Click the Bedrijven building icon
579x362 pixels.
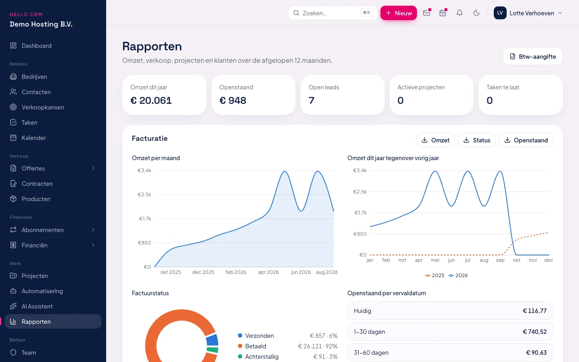pos(13,76)
